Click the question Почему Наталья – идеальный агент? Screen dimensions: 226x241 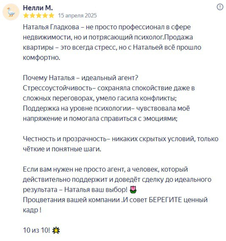pyautogui.click(x=80, y=78)
